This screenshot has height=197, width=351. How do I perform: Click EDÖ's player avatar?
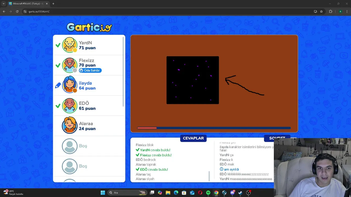(x=70, y=106)
